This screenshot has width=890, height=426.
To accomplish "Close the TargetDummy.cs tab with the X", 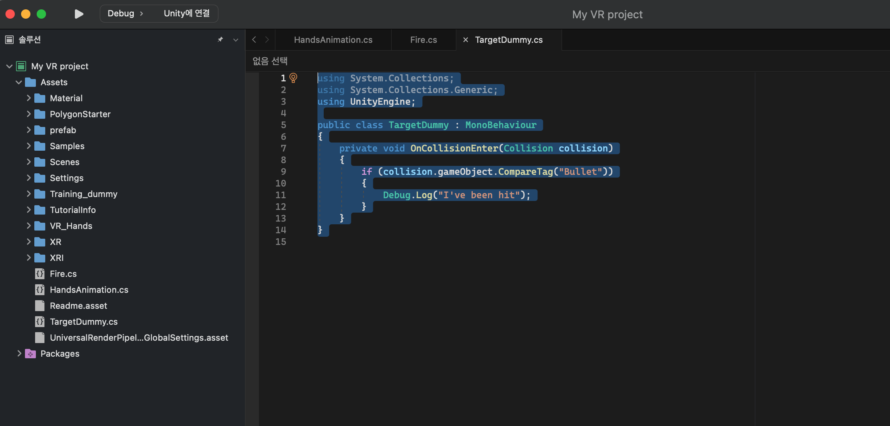I will tap(466, 40).
